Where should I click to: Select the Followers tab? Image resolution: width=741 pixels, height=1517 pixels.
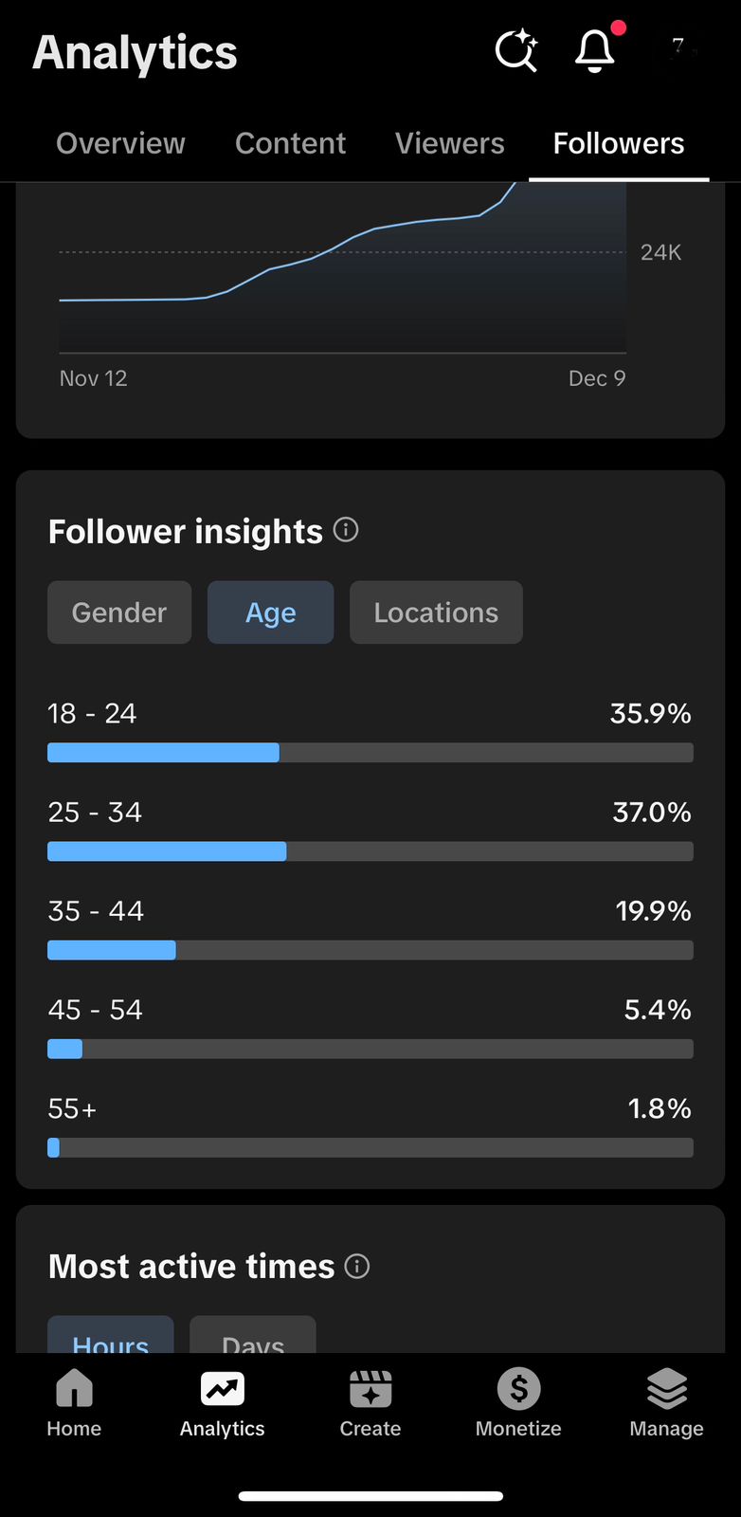tap(619, 143)
